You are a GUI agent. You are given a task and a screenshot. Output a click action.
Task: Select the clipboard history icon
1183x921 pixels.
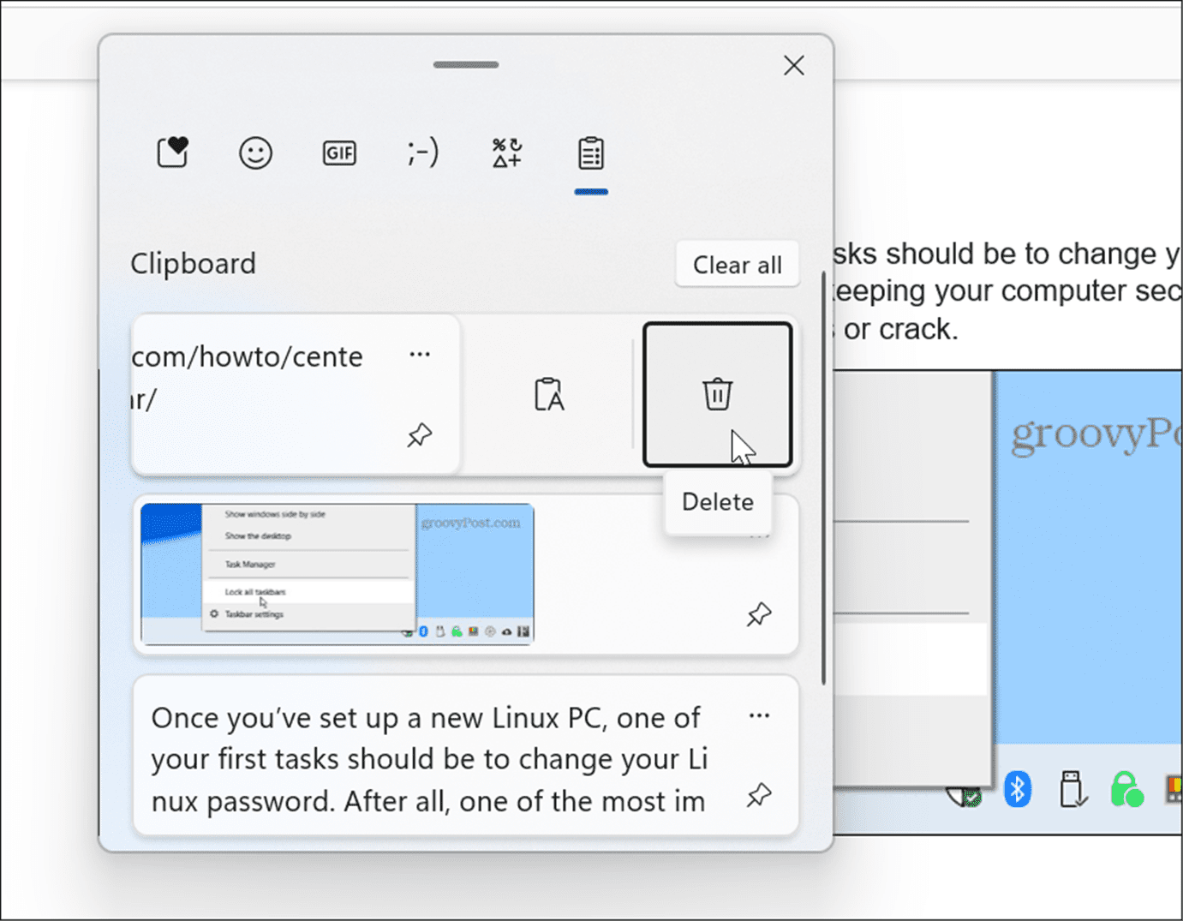click(x=590, y=153)
